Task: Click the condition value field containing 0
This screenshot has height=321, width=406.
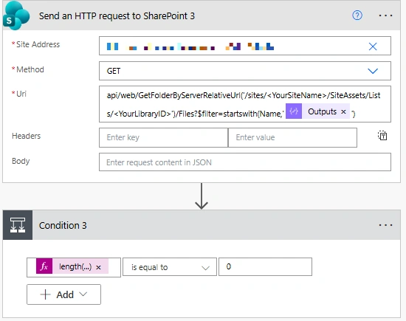Action: (x=265, y=266)
